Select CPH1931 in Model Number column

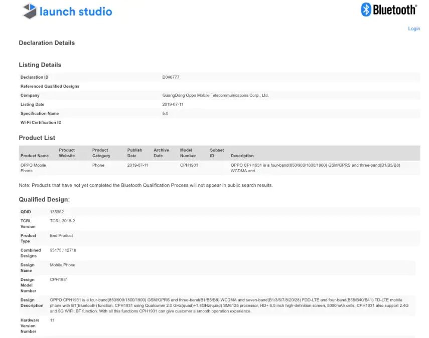pos(189,165)
